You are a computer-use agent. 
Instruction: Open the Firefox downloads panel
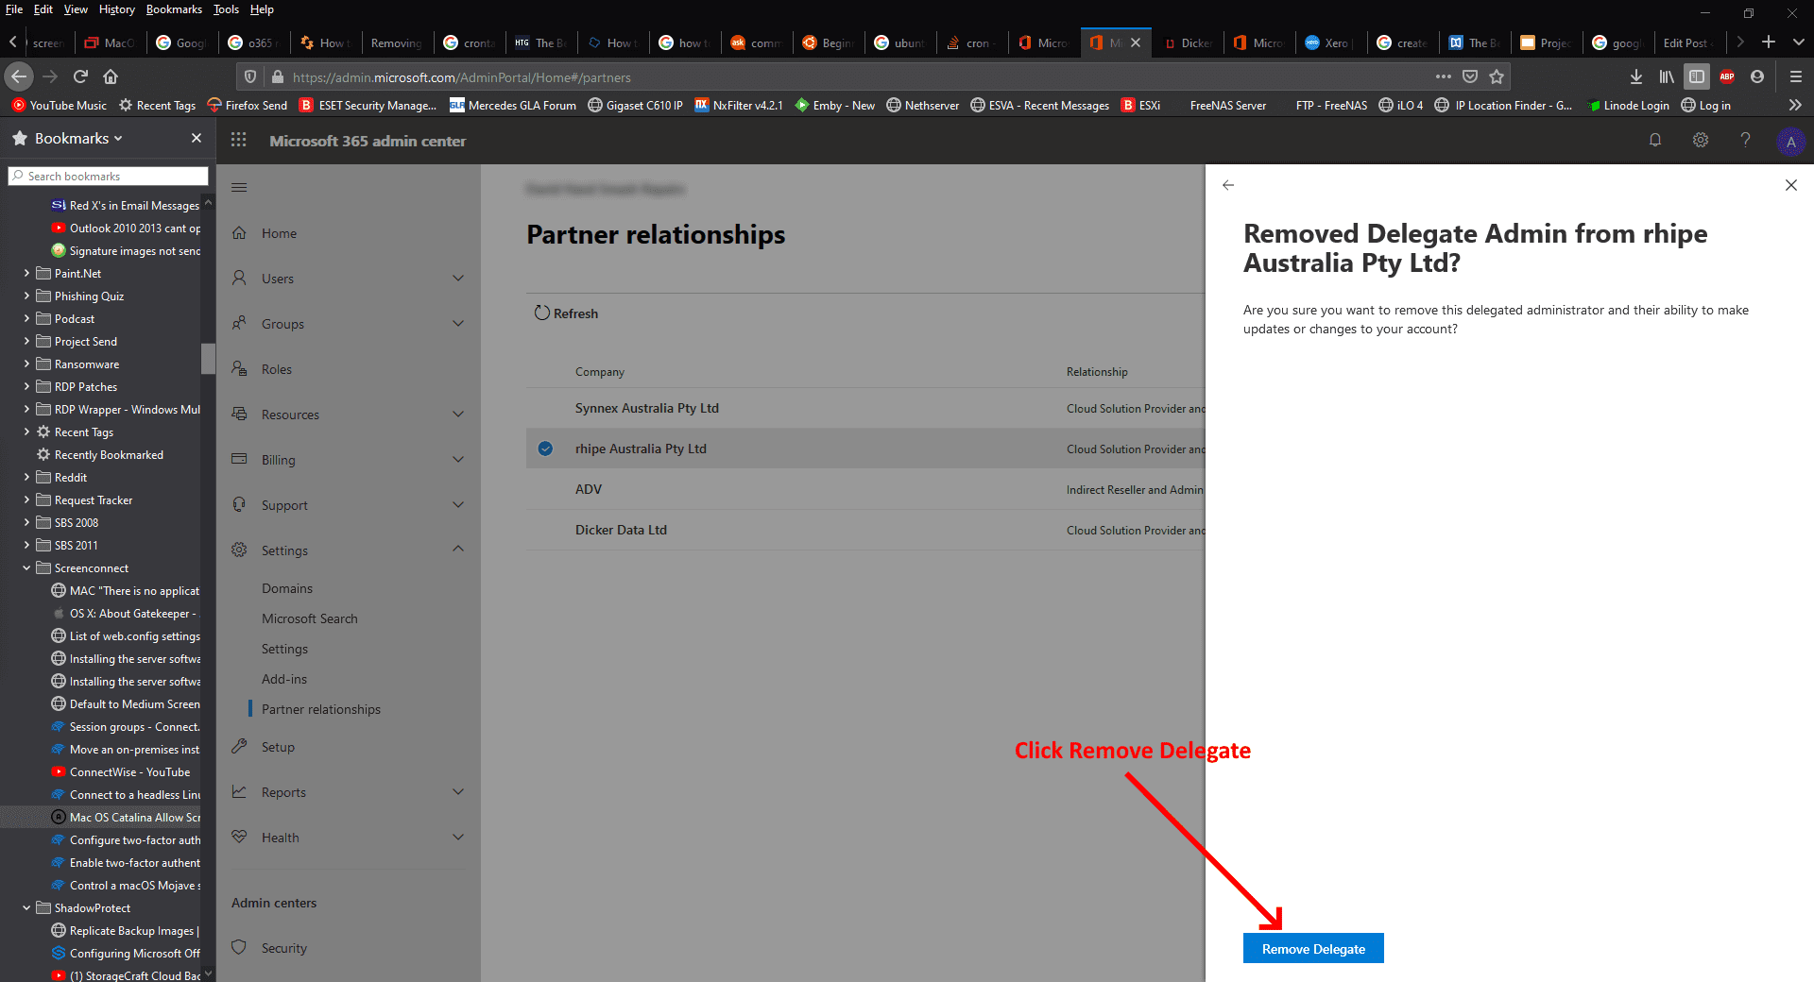1636,76
